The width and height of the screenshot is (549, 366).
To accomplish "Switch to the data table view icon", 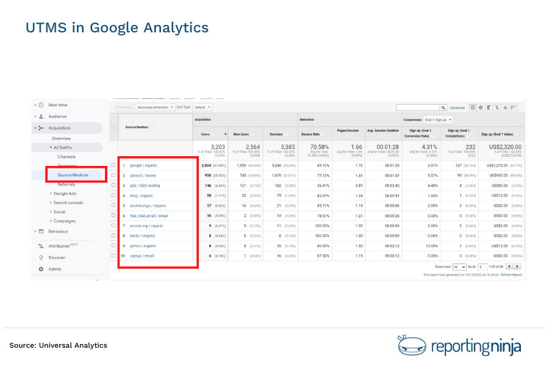I will point(473,107).
